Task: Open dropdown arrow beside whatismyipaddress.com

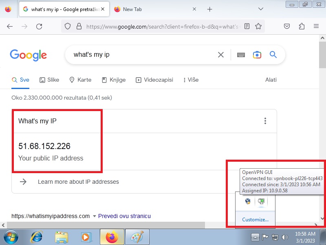Action: click(x=95, y=216)
